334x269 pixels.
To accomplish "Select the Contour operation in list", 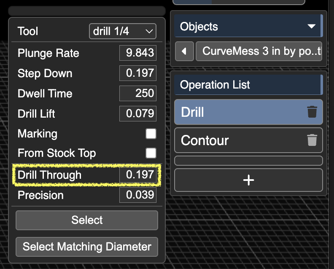I will (240, 140).
